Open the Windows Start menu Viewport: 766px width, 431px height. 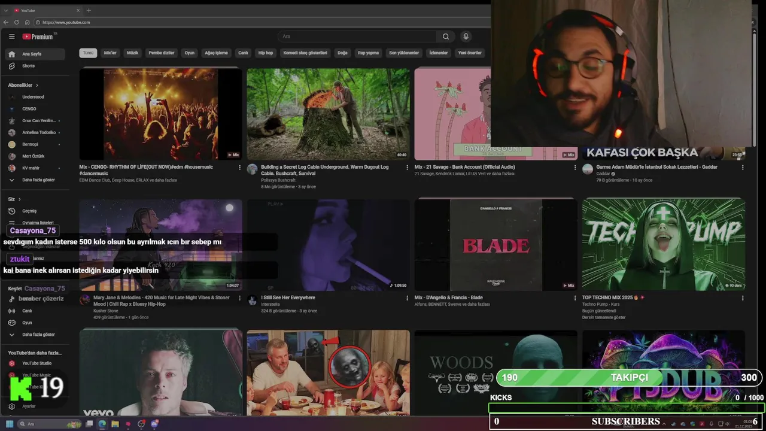pos(10,424)
